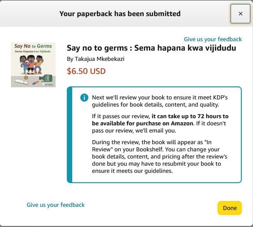Click 'guidelines for book details' line
This screenshot has width=253, height=227.
point(156,105)
